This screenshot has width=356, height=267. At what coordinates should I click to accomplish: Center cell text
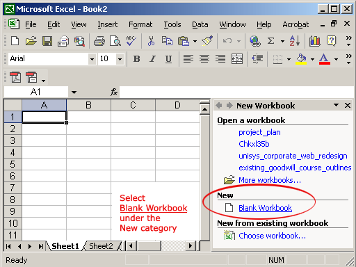tap(204, 59)
